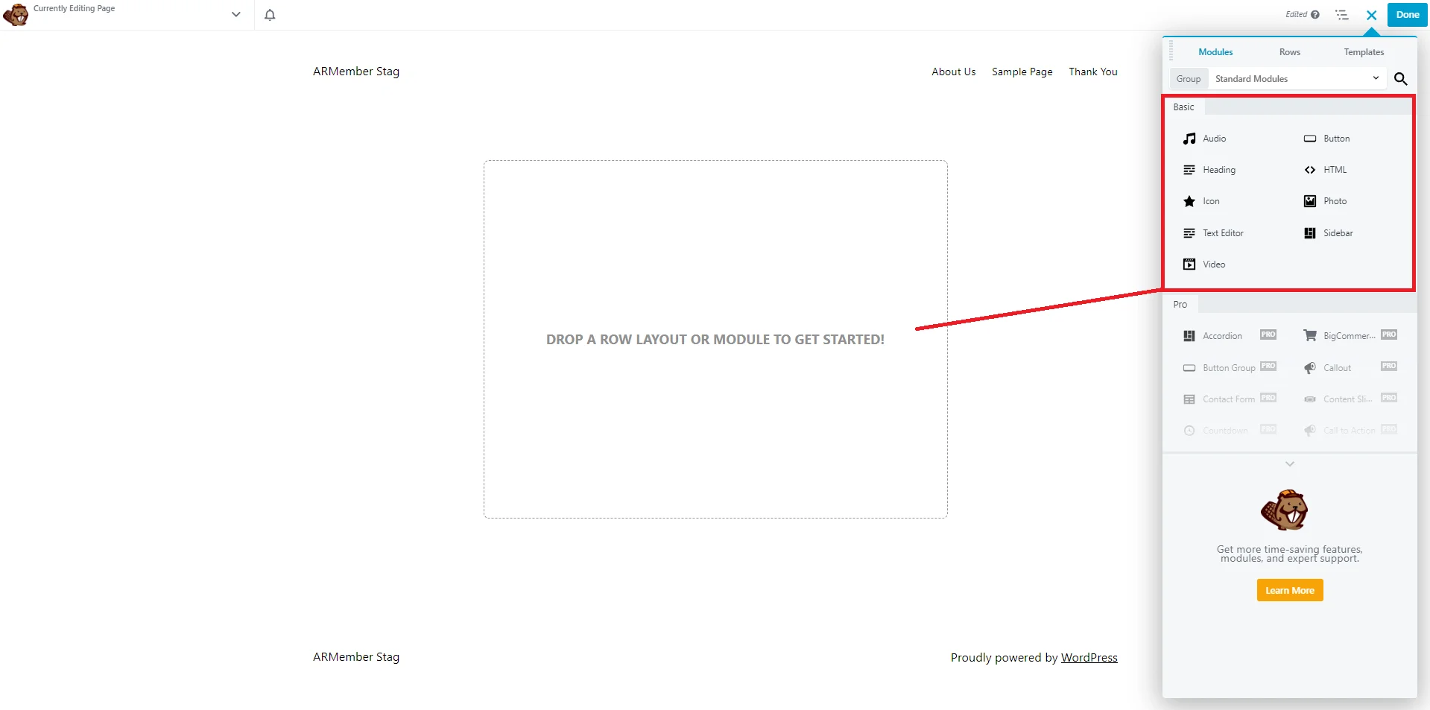The image size is (1430, 710).
Task: Click the Edited status help icon
Action: coord(1315,15)
